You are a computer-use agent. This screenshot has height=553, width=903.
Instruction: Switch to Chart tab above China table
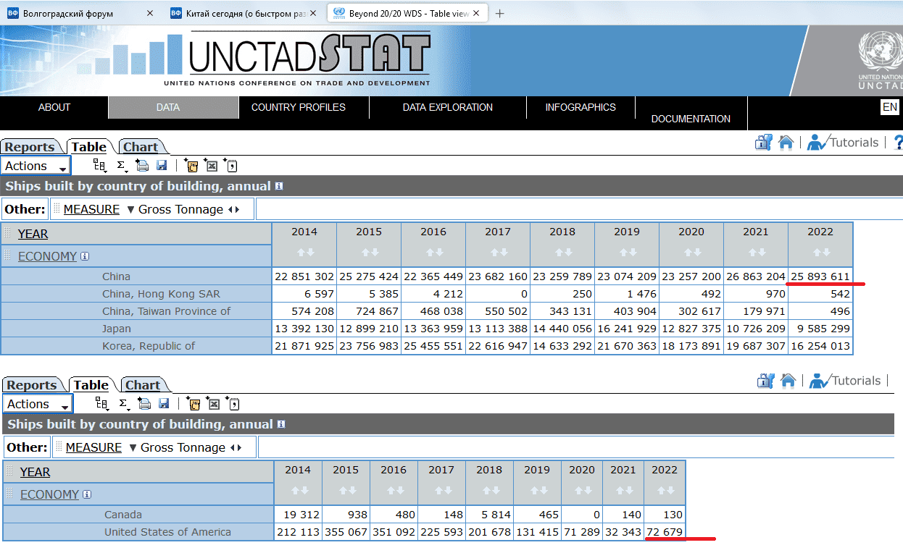pos(141,147)
